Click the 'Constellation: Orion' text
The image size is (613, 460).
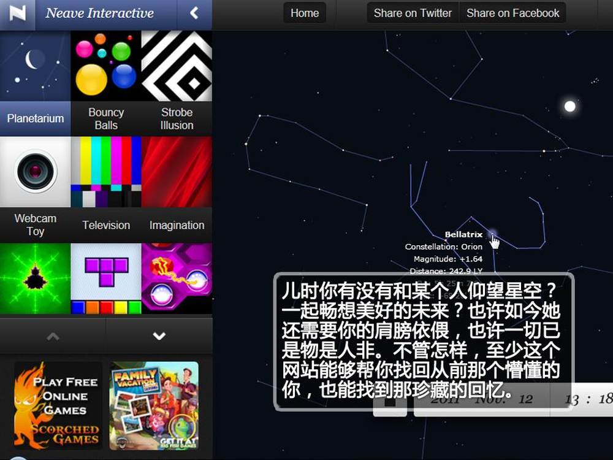(x=444, y=247)
